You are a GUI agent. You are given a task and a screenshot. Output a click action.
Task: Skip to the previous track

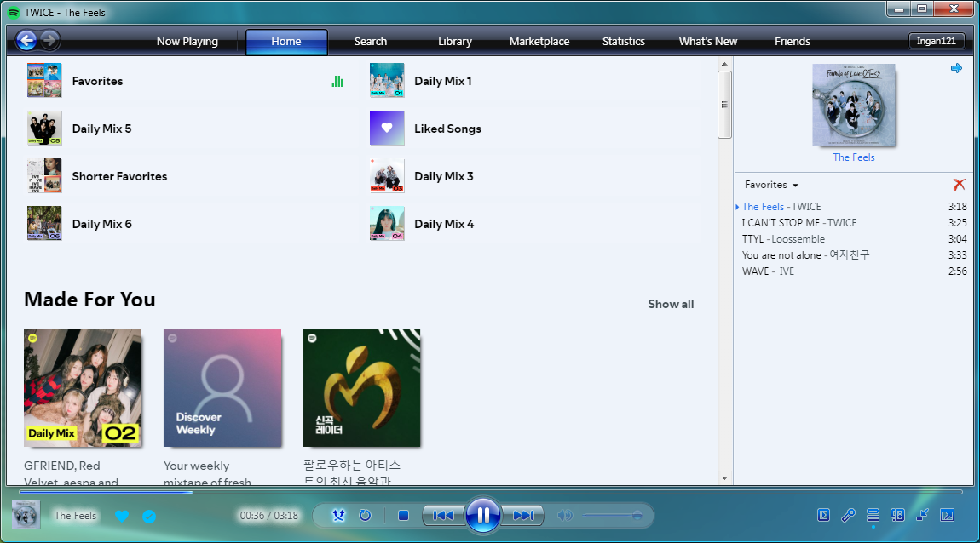(444, 516)
